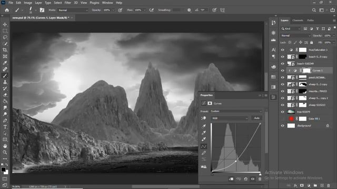The width and height of the screenshot is (337, 189).
Task: Select the Move tool
Action: tap(5, 25)
